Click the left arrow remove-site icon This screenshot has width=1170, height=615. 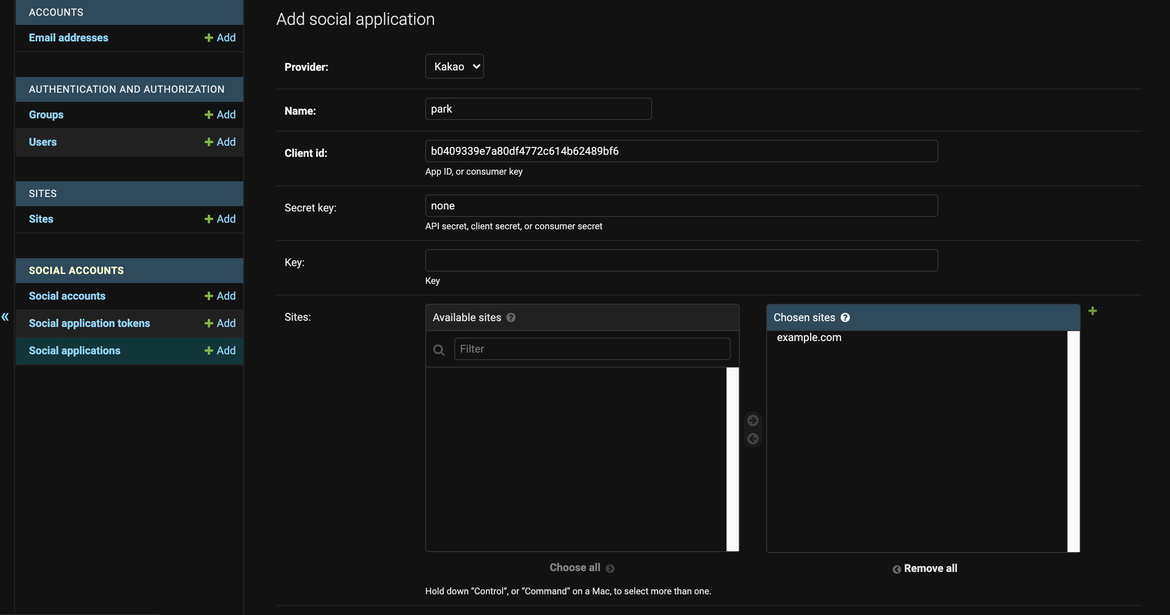point(753,439)
